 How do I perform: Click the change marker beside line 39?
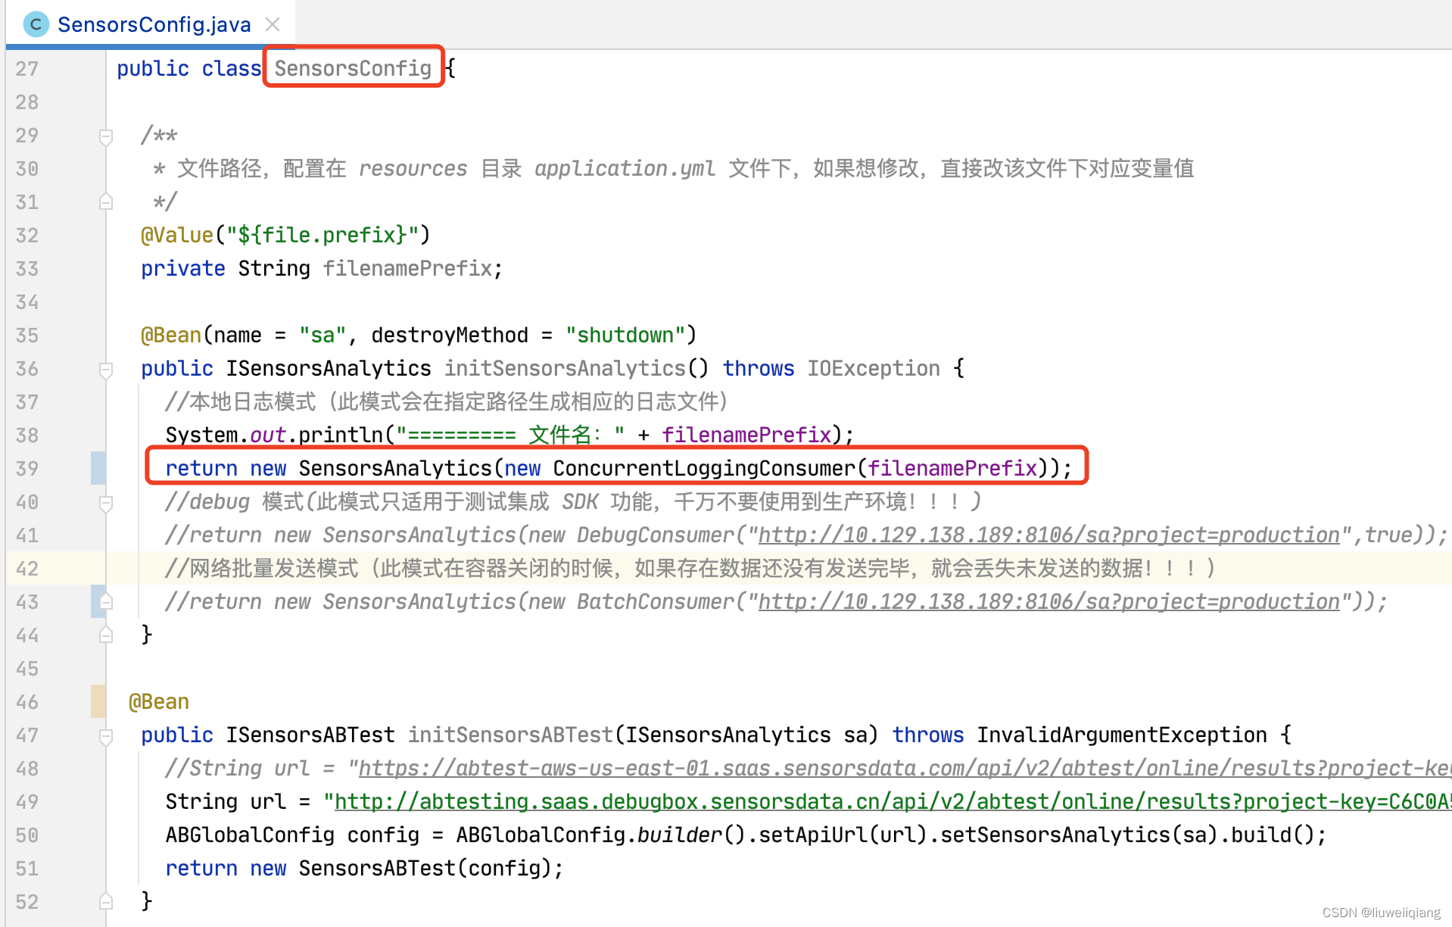98,468
